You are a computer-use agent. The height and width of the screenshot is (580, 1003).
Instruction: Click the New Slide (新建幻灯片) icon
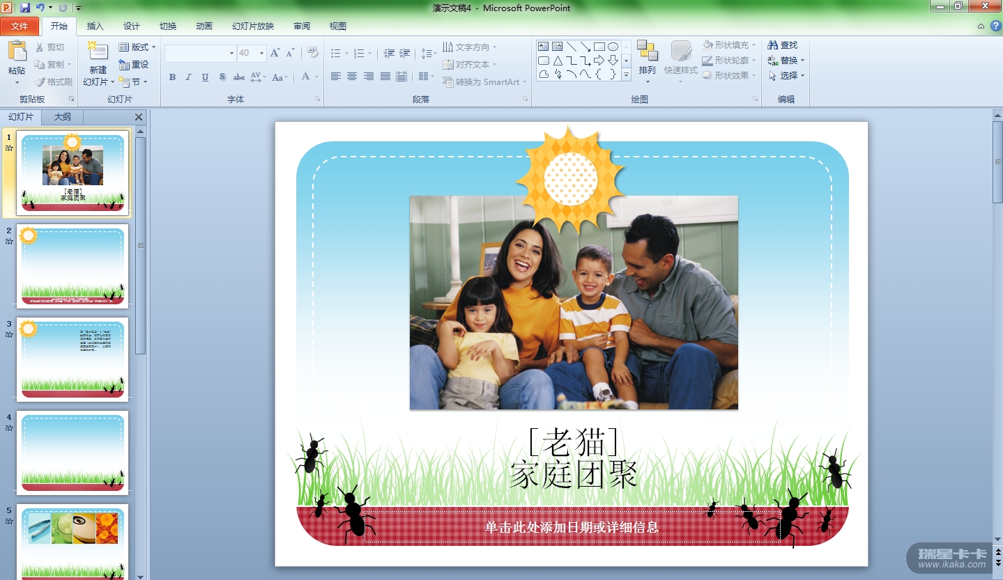[98, 51]
